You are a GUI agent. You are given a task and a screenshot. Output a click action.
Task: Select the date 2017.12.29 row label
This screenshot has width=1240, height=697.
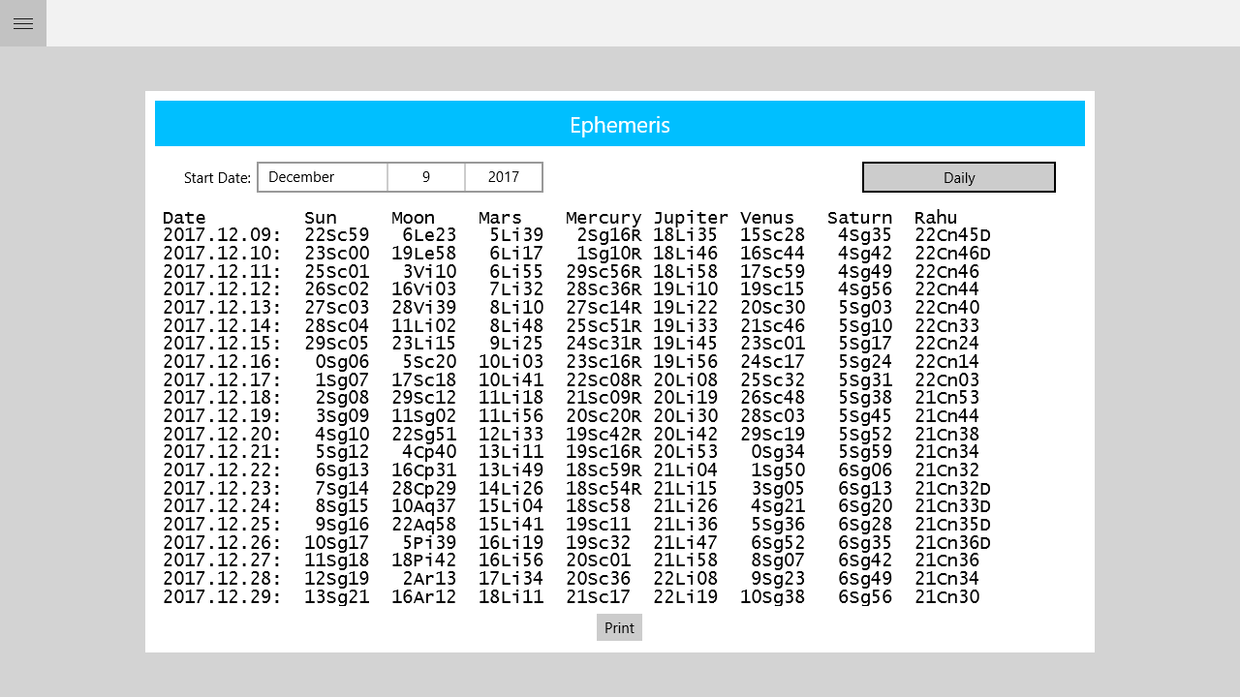click(222, 597)
